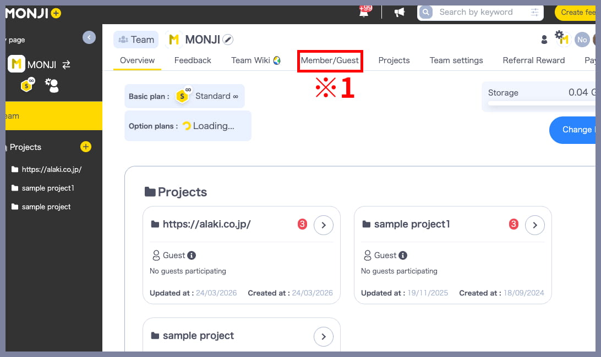Focus the Search by keyword field
601x357 pixels.
point(482,12)
